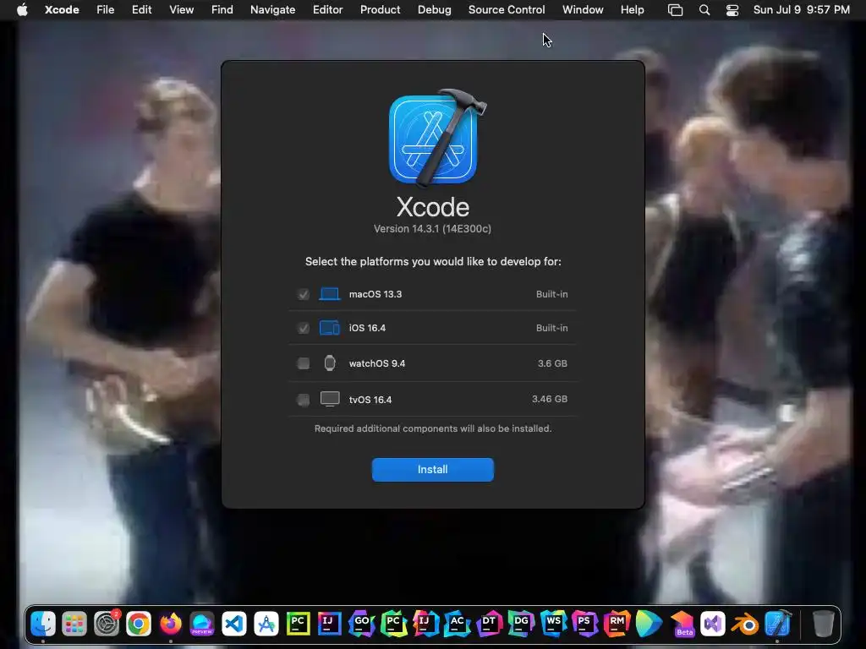866x649 pixels.
Task: Click the "3.6 GB" size text
Action: tap(552, 363)
